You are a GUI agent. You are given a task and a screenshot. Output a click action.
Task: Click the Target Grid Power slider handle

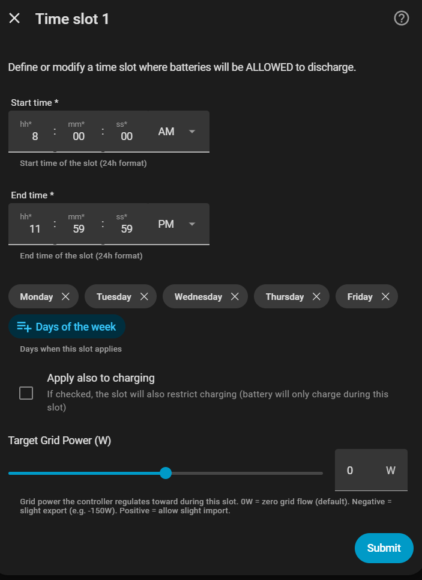166,473
